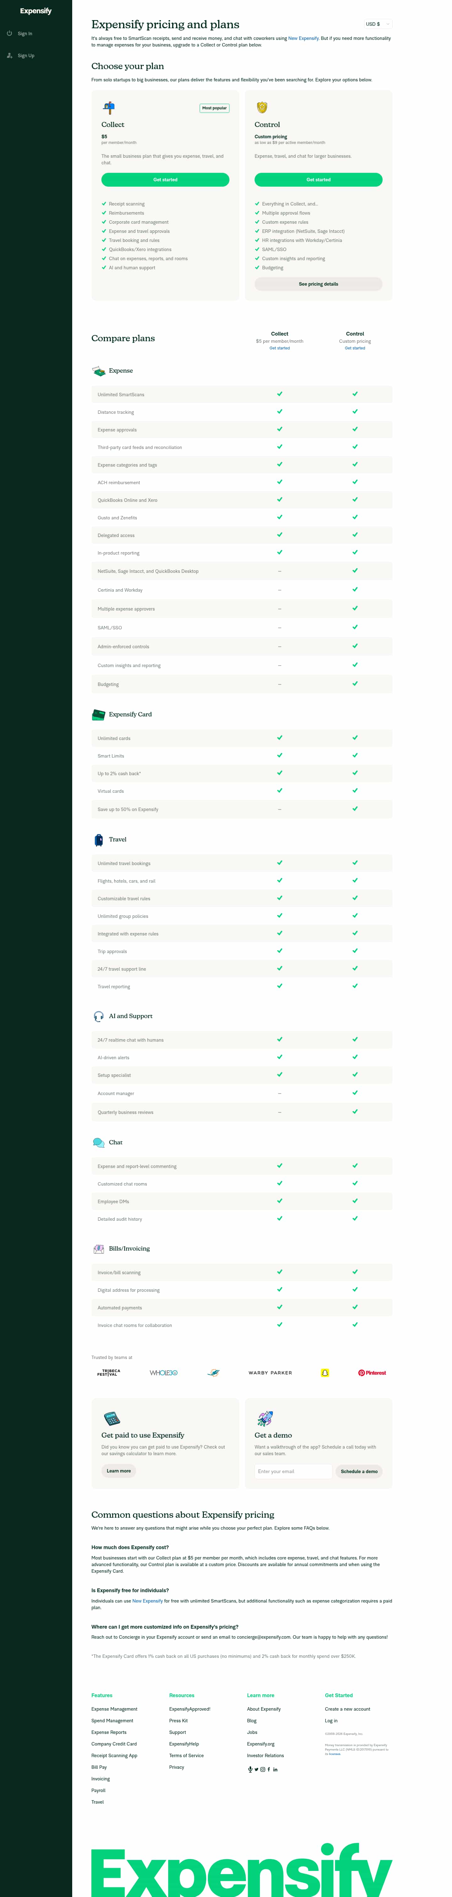Click the Pinterest logo in trusted teams
452x1897 pixels.
373,1372
